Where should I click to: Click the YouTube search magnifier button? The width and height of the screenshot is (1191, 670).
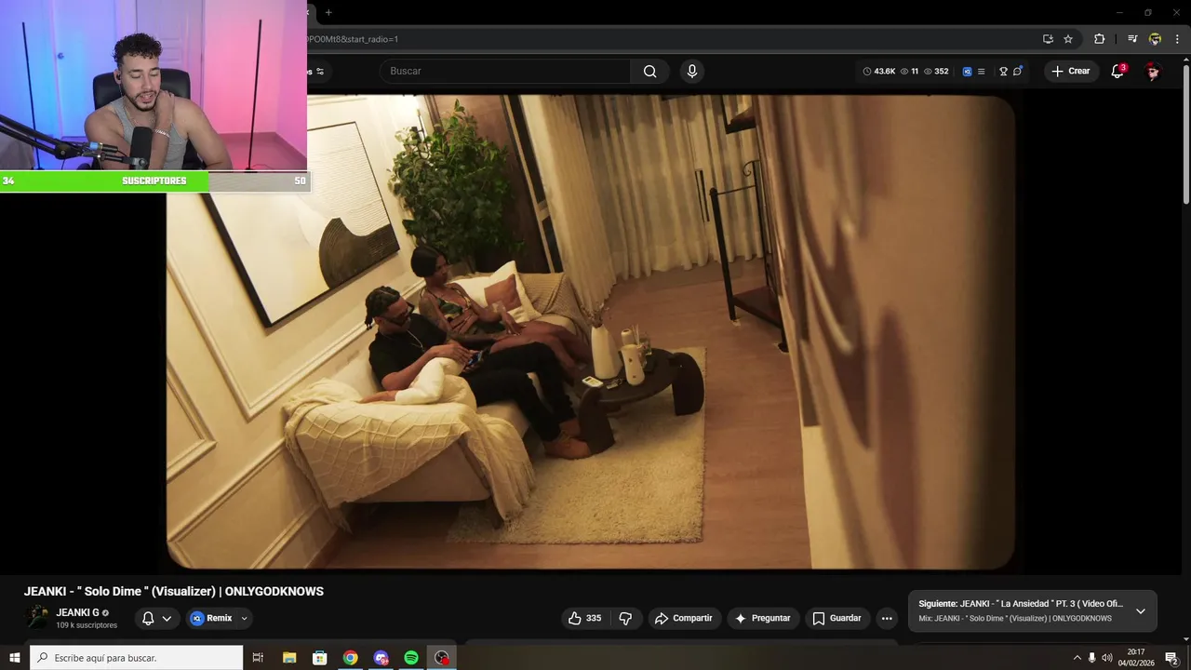pos(649,71)
